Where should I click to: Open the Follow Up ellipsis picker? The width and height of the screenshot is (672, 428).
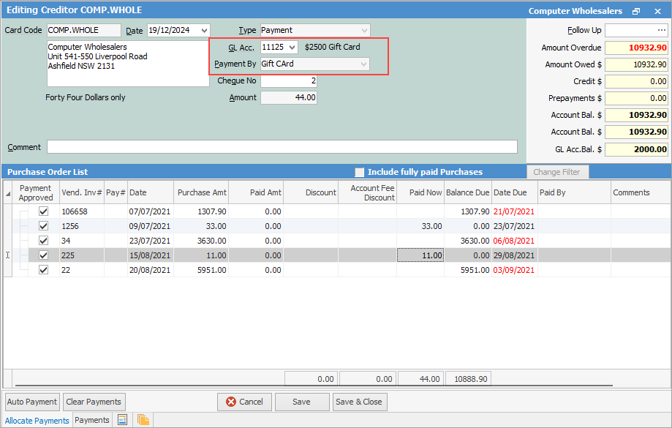pos(662,31)
